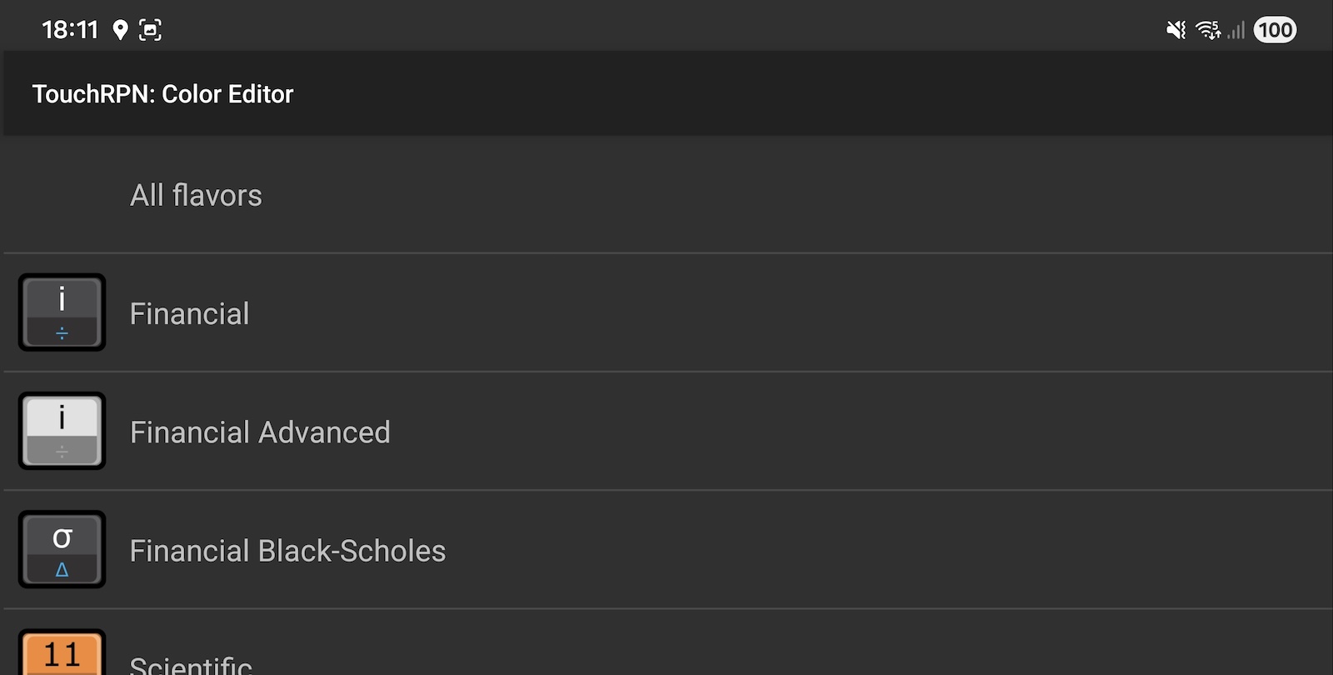Tap the location pin status icon
The height and width of the screenshot is (675, 1333).
(121, 31)
